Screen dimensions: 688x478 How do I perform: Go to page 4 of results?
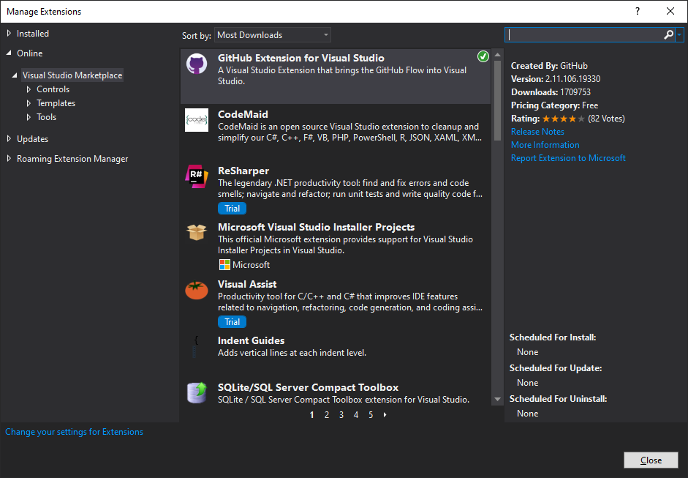click(356, 415)
